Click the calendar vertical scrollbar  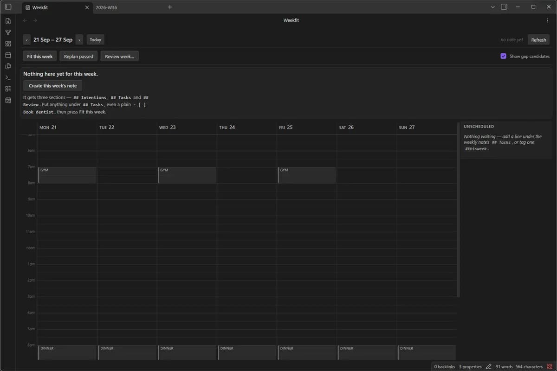pos(459,210)
